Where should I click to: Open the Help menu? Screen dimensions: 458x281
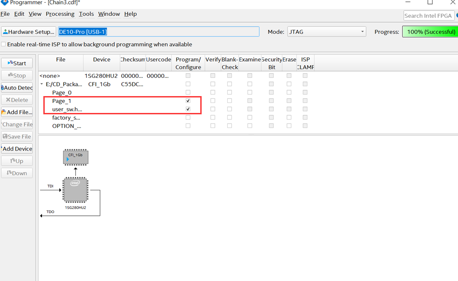coord(130,14)
